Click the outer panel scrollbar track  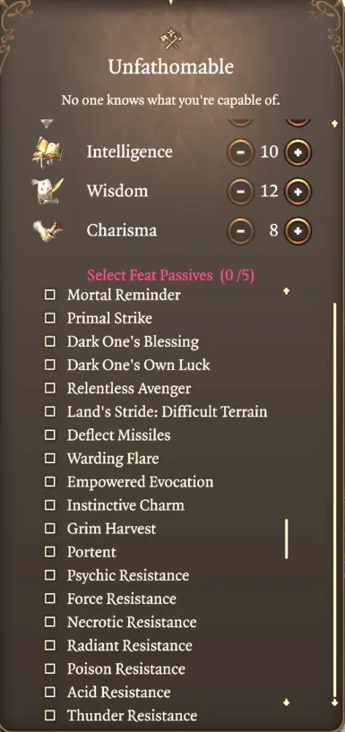(x=334, y=500)
